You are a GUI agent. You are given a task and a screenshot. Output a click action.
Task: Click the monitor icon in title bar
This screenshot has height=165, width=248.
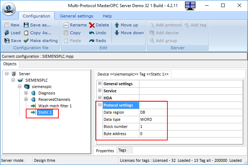click(190, 6)
